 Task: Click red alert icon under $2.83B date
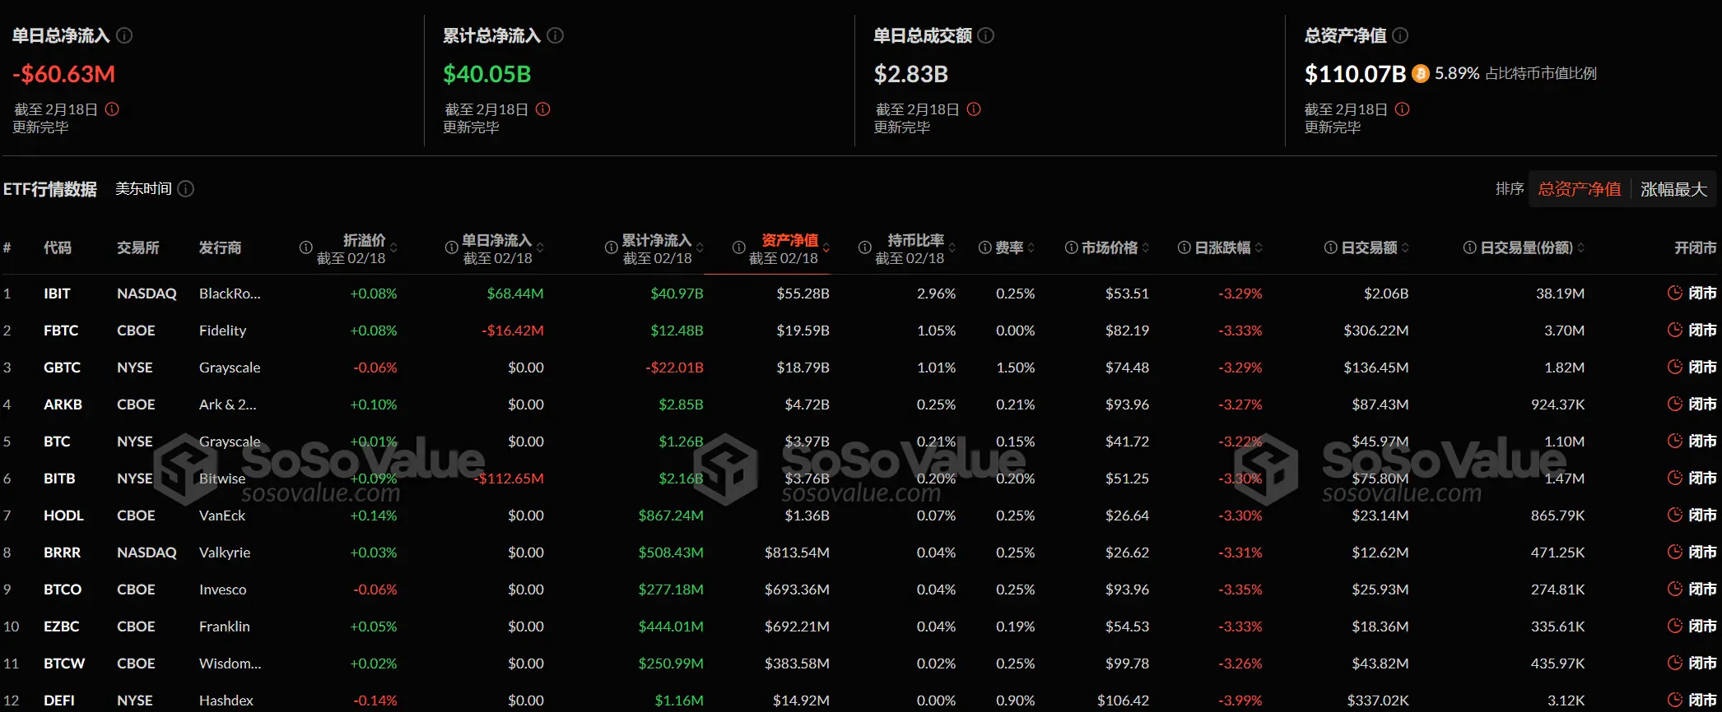tap(974, 109)
